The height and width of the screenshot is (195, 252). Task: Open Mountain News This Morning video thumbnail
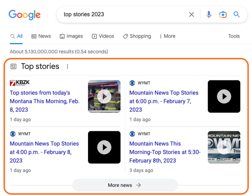pyautogui.click(x=224, y=147)
